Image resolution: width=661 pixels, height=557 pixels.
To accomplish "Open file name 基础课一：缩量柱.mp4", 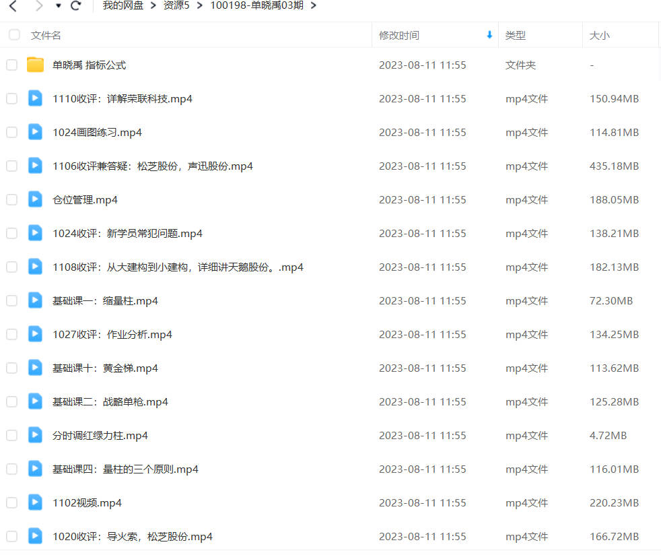I will click(105, 301).
